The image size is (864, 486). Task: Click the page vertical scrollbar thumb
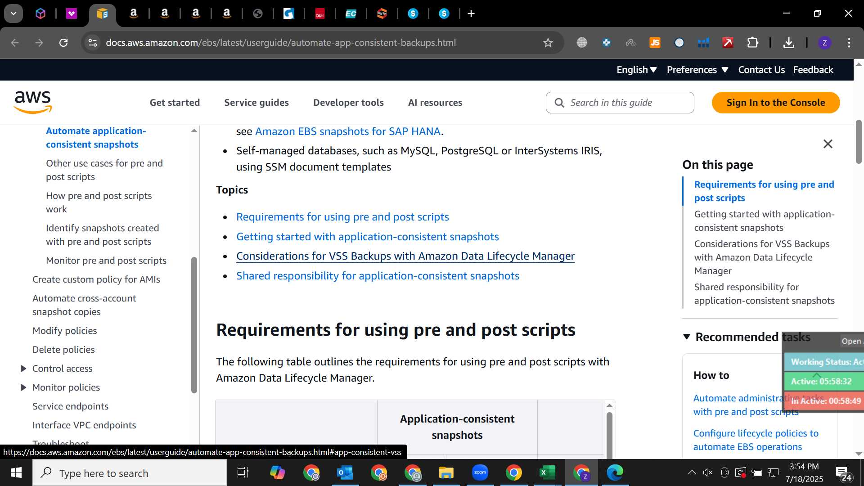click(x=859, y=142)
